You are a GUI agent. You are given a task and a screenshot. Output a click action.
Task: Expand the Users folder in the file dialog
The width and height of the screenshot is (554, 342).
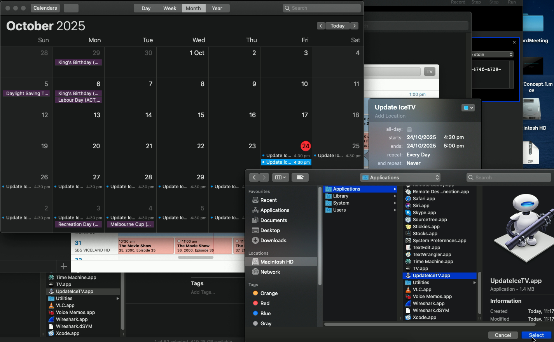click(395, 210)
